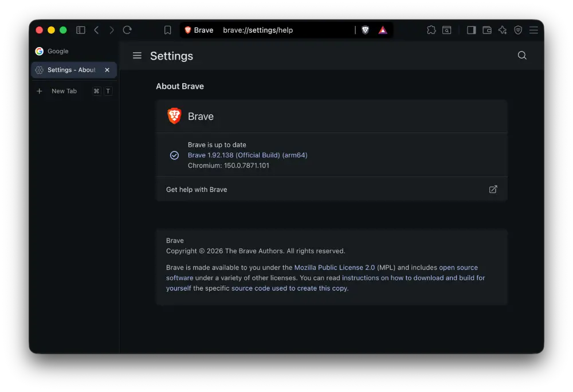Open the main hamburger menu in toolbar
This screenshot has width=573, height=392.
[x=533, y=30]
